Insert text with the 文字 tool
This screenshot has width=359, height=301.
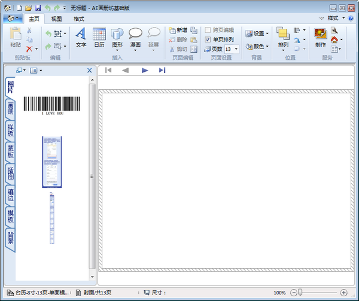81,38
